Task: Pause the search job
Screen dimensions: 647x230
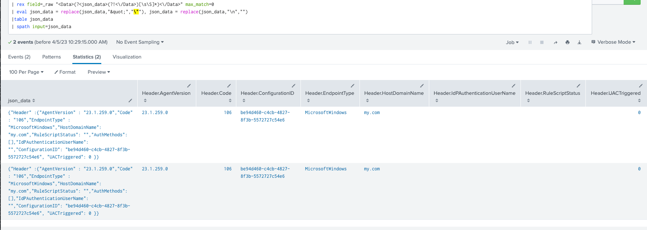Action: 530,42
